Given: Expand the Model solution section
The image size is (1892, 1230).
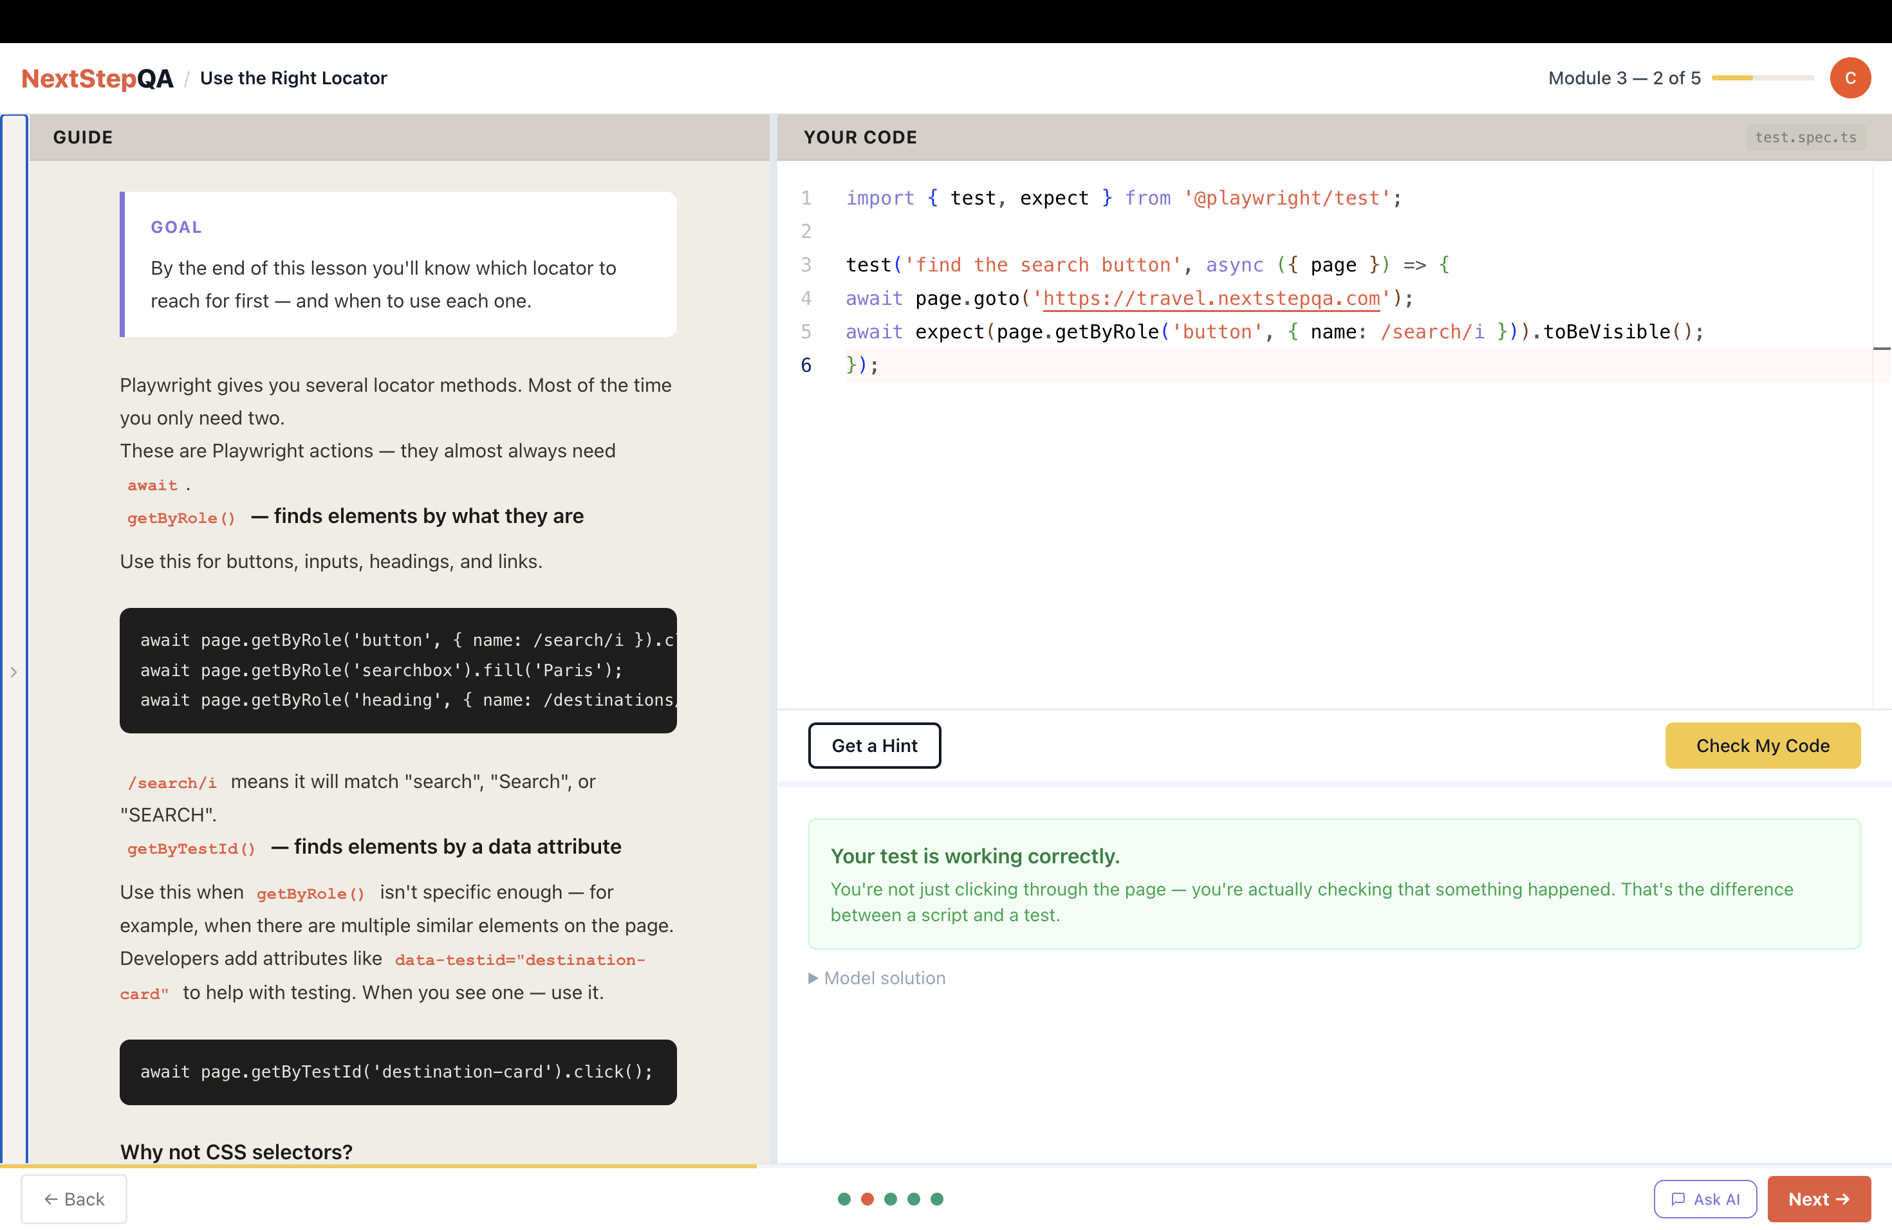Looking at the screenshot, I should coord(877,978).
